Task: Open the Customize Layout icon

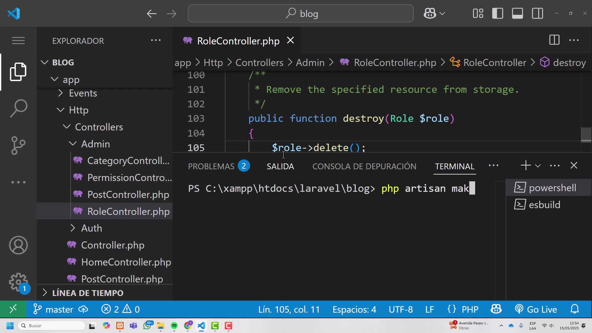Action: coord(478,14)
